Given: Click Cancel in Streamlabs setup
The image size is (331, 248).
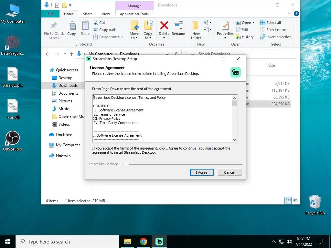Looking at the screenshot, I should pyautogui.click(x=229, y=172).
